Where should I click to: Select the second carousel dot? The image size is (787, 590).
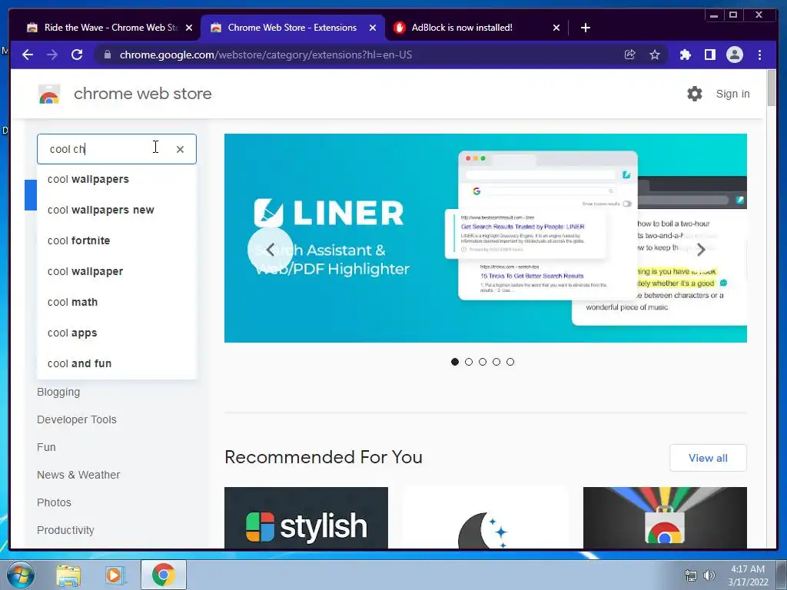pos(469,362)
